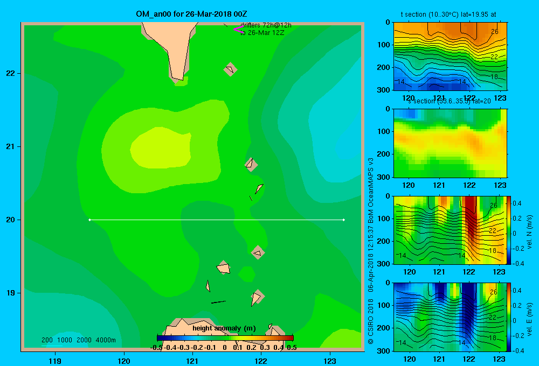Open the temperature section panel
The width and height of the screenshot is (539, 366).
450,57
